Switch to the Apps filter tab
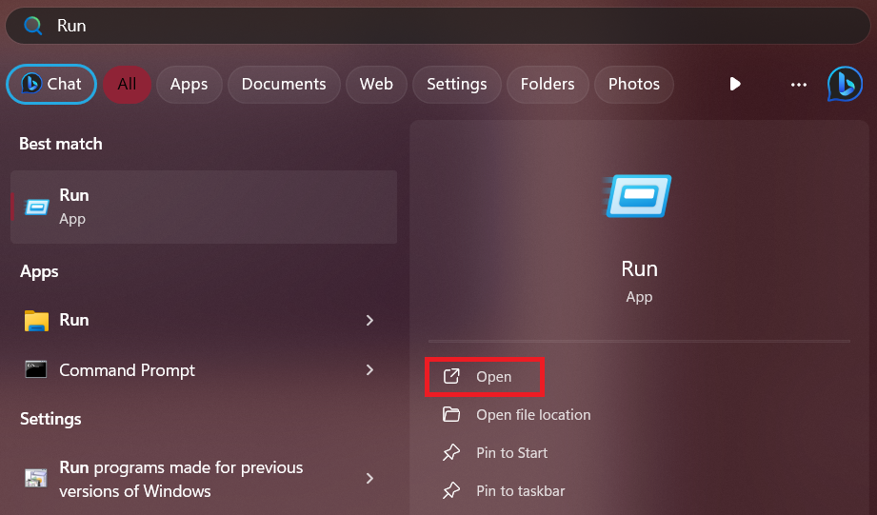The height and width of the screenshot is (515, 877). tap(189, 84)
